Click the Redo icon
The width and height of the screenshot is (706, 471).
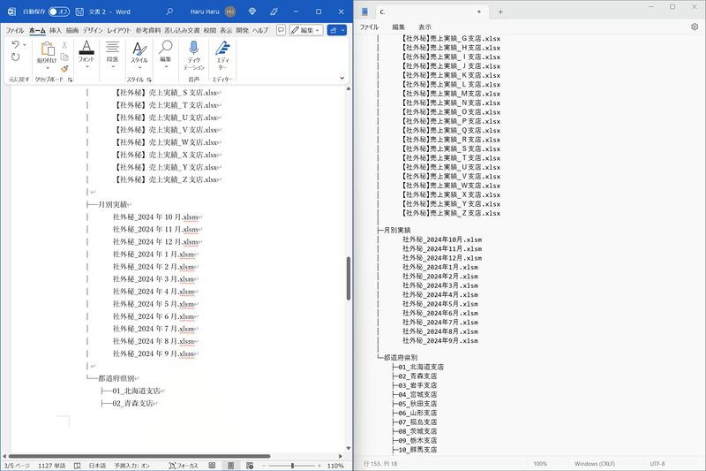[x=15, y=57]
